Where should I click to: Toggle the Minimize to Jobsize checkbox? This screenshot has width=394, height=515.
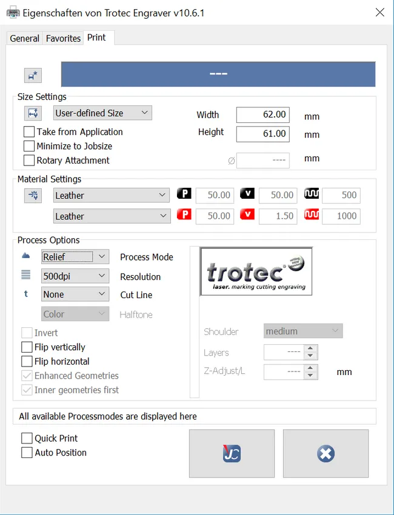pyautogui.click(x=29, y=146)
